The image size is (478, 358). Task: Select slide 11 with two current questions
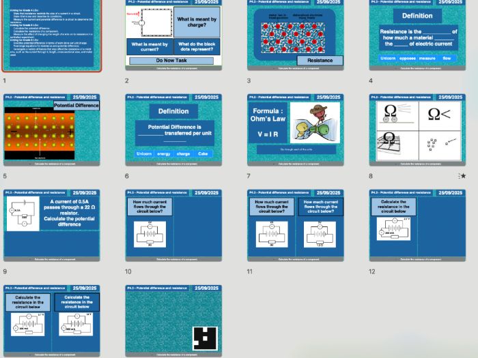pos(296,225)
